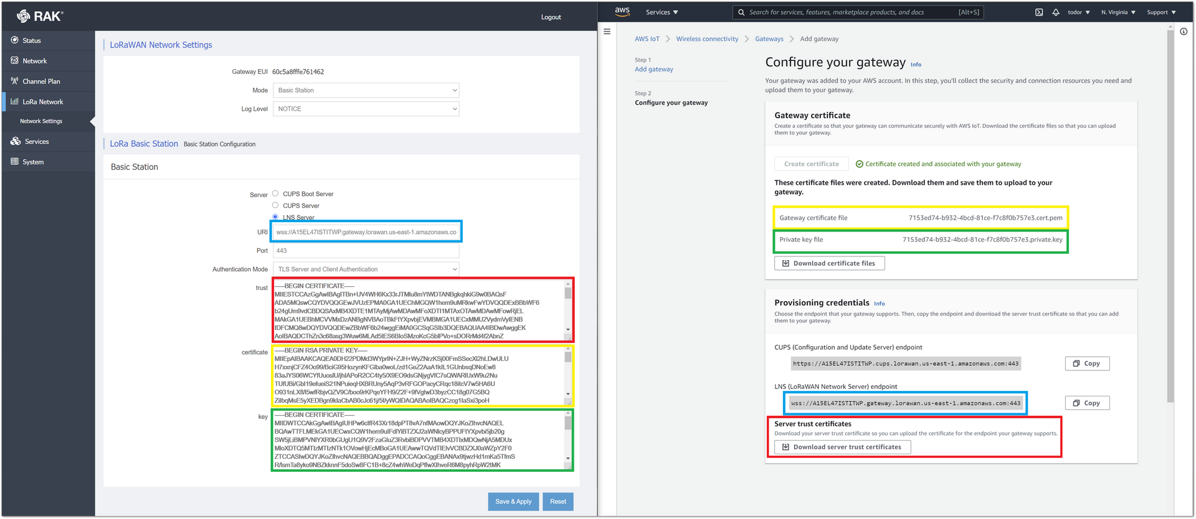
Task: Open Gateways breadcrumb link
Action: pyautogui.click(x=769, y=39)
